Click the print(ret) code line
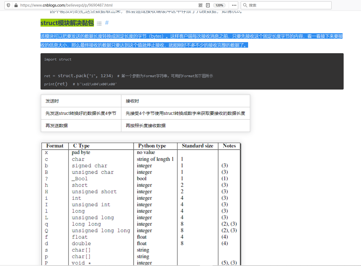Screen dimensions: 361x266 coord(81,84)
